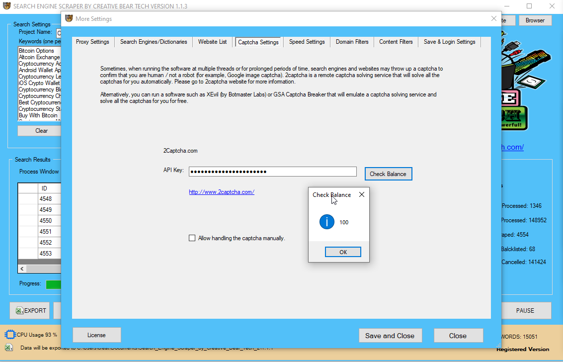Switch to the Save & Login Settings tab
The image size is (563, 362).
click(449, 42)
